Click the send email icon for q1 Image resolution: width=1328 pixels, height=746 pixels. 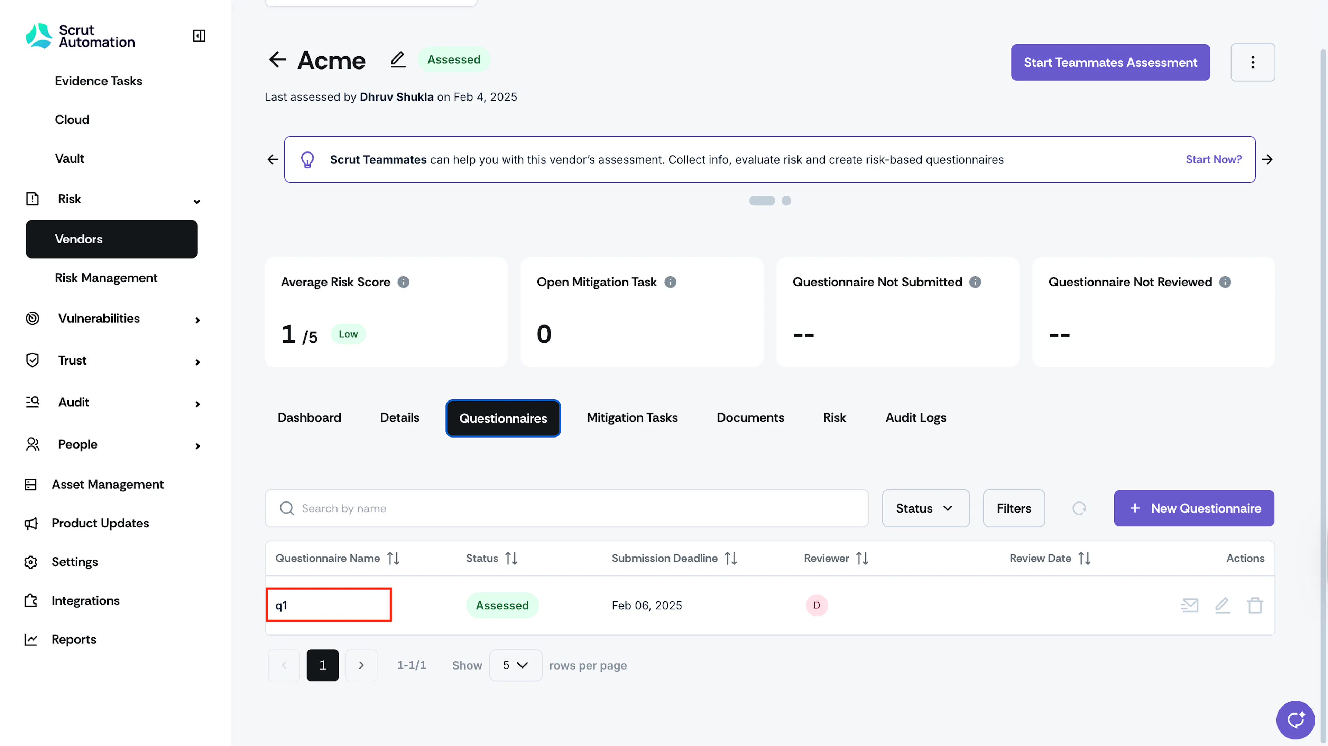[1189, 605]
